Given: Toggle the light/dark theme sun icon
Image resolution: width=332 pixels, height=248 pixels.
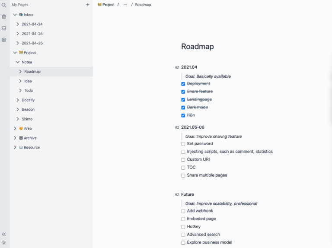Looking at the screenshot, I should tap(4, 243).
